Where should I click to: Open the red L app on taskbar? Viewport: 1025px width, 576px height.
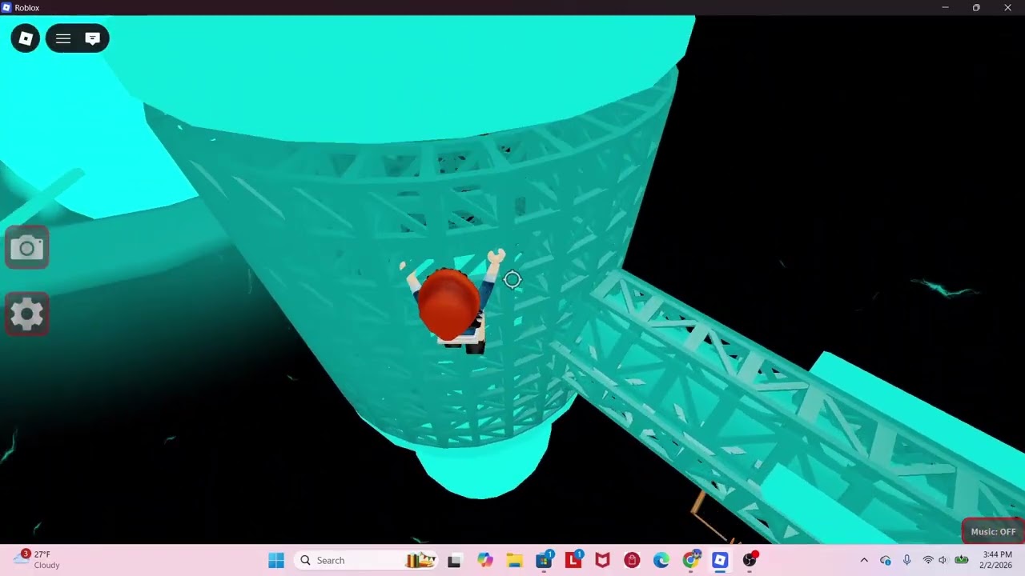pyautogui.click(x=573, y=560)
